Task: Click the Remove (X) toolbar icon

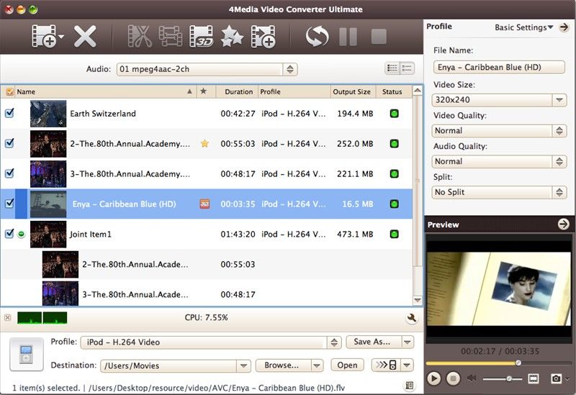Action: tap(85, 36)
